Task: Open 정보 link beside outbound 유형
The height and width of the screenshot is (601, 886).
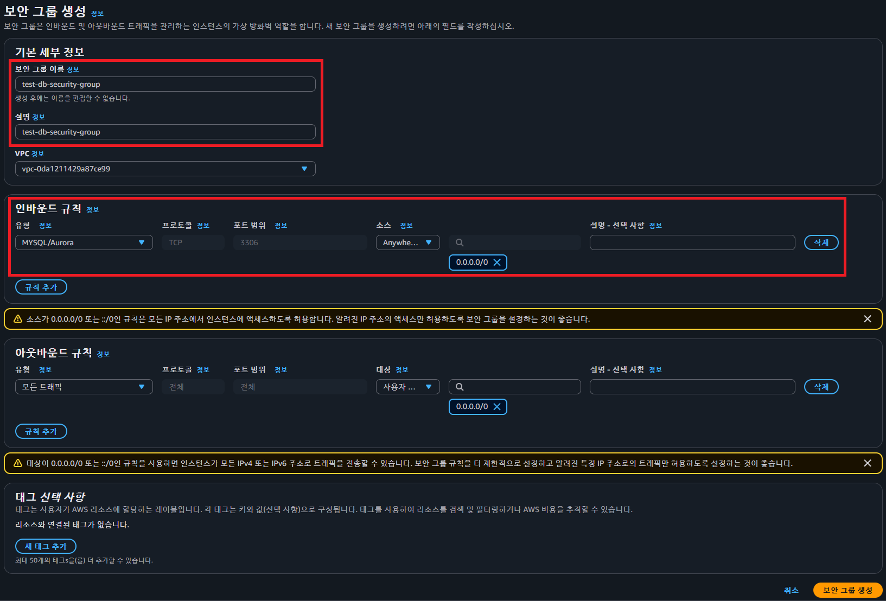Action: click(x=45, y=370)
